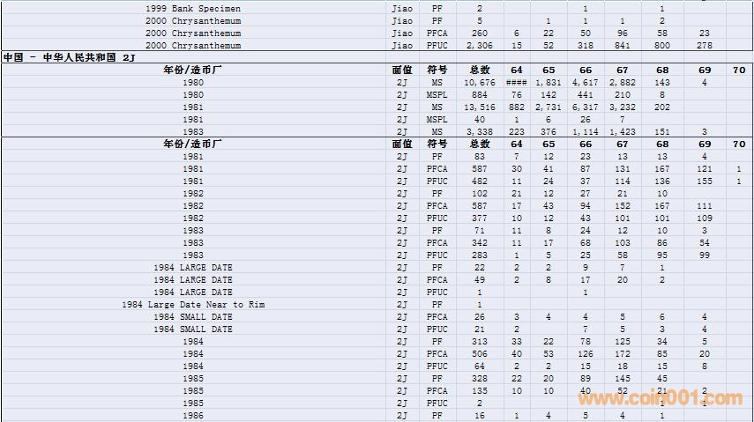Viewport: 754px width, 422px height.
Task: Click the 2,306 total for Chrysanthemum PFUC
Action: click(479, 45)
